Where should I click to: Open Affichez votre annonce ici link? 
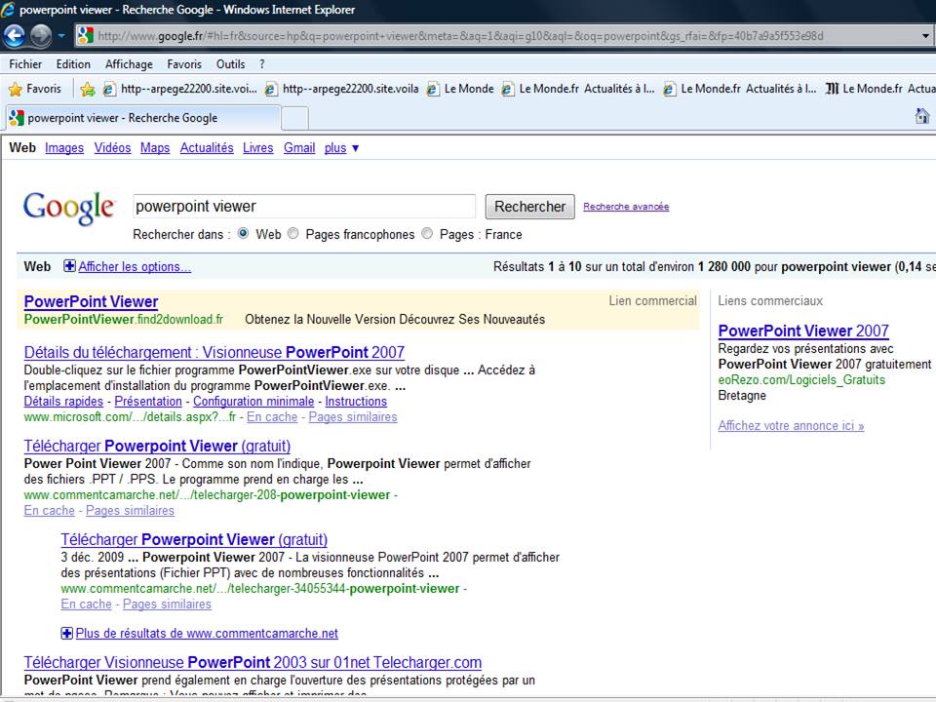[x=791, y=426]
